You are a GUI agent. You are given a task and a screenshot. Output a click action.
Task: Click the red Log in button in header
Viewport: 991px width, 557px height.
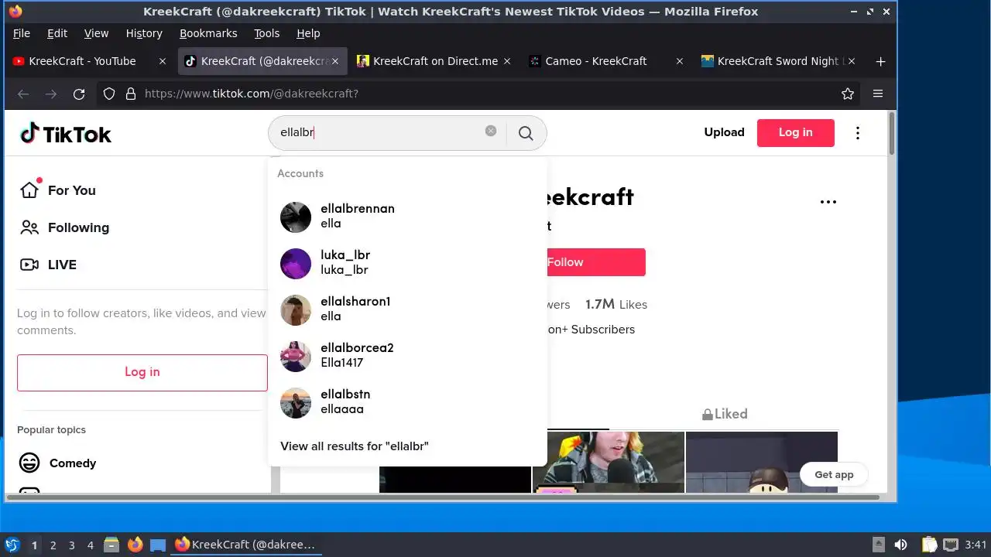click(795, 132)
